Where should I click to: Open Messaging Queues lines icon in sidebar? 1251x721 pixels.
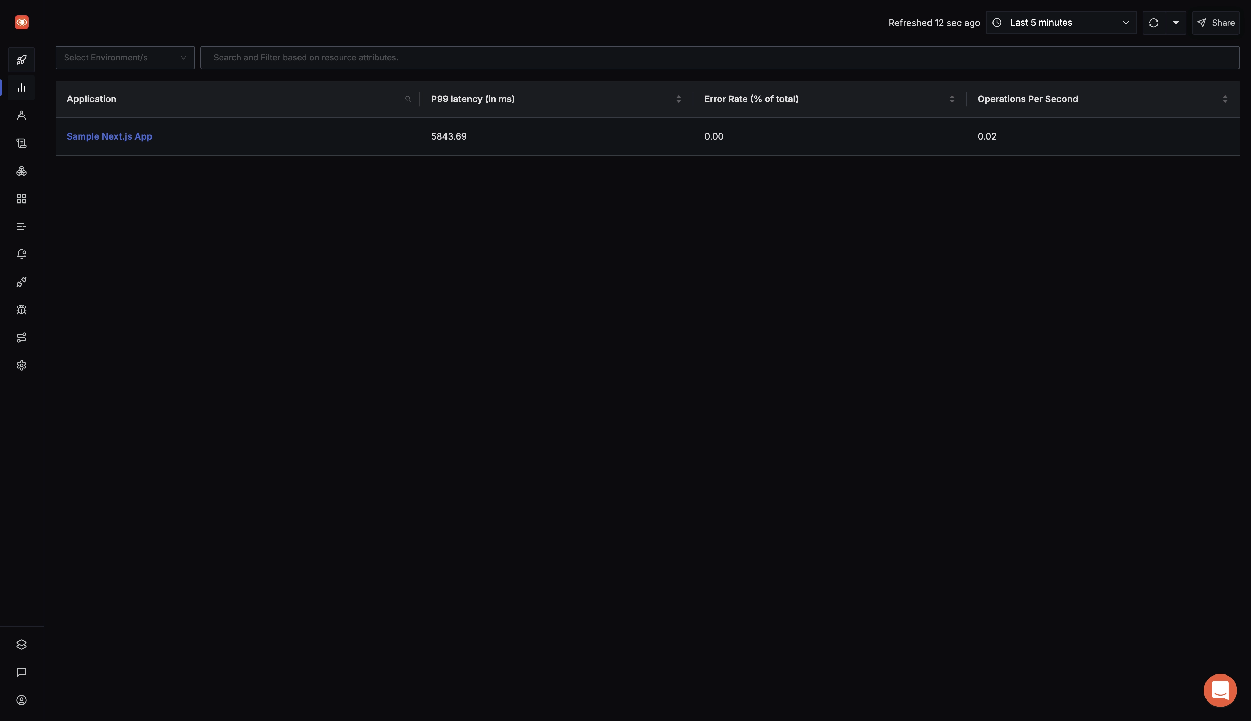[x=21, y=226]
